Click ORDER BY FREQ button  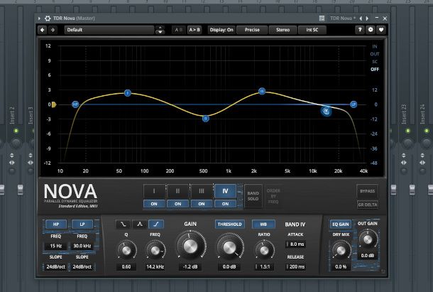click(x=273, y=196)
